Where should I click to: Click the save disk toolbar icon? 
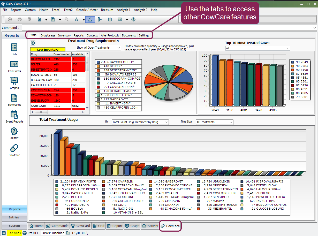click(53, 19)
